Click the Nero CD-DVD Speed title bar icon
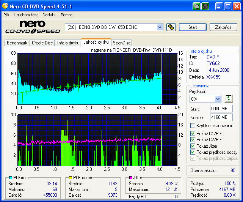 point(5,6)
